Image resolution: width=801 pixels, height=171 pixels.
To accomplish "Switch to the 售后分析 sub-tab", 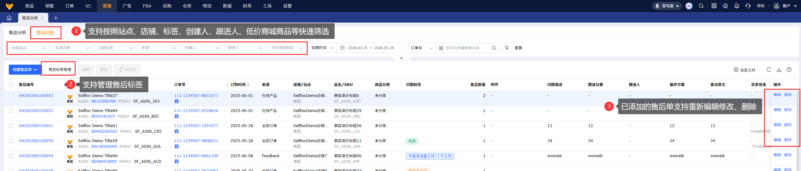I will click(x=18, y=33).
